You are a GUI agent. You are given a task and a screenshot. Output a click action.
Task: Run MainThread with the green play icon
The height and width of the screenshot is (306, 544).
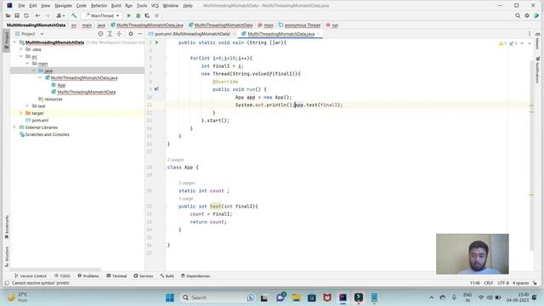(128, 15)
